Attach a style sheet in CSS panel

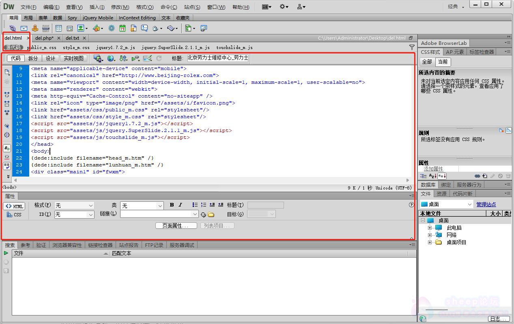pyautogui.click(x=477, y=176)
